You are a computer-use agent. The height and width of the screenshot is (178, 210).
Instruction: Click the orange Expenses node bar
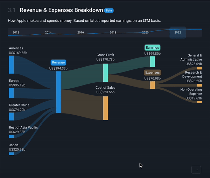pyautogui.click(x=152, y=85)
